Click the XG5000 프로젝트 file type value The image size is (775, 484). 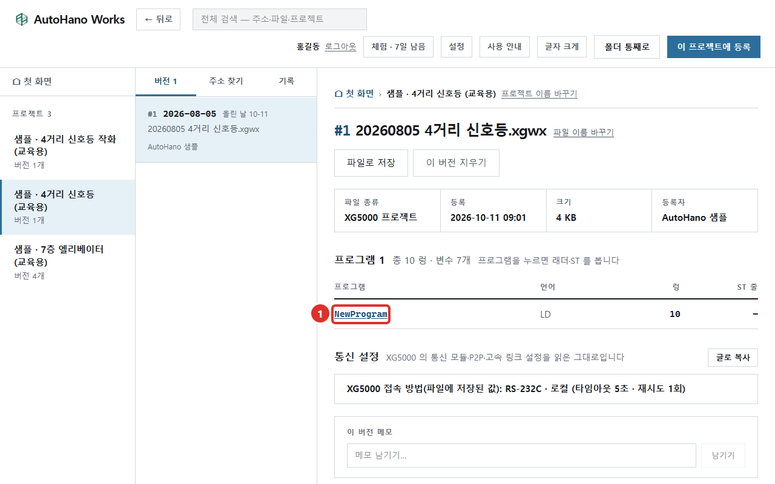click(x=381, y=217)
